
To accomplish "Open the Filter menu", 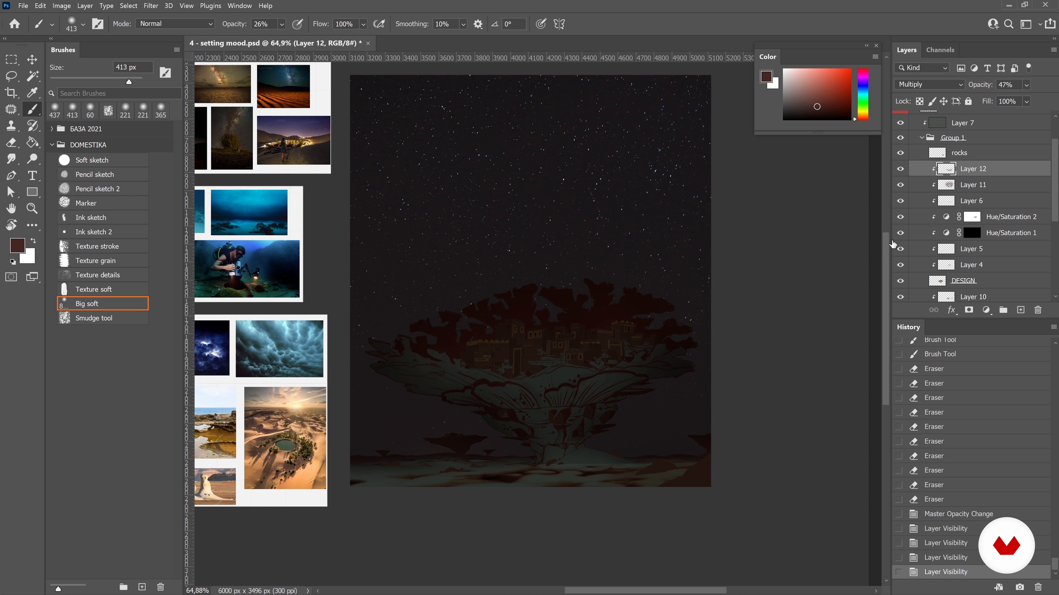I will 151,6.
